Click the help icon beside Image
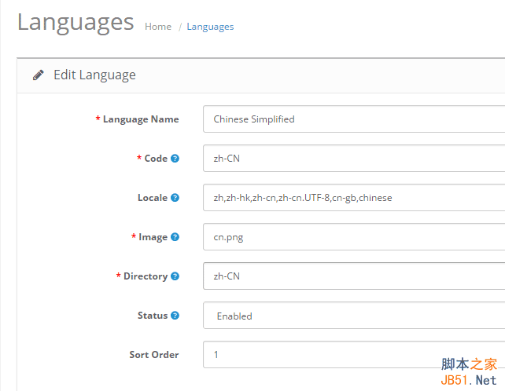This screenshot has width=505, height=391. (175, 237)
